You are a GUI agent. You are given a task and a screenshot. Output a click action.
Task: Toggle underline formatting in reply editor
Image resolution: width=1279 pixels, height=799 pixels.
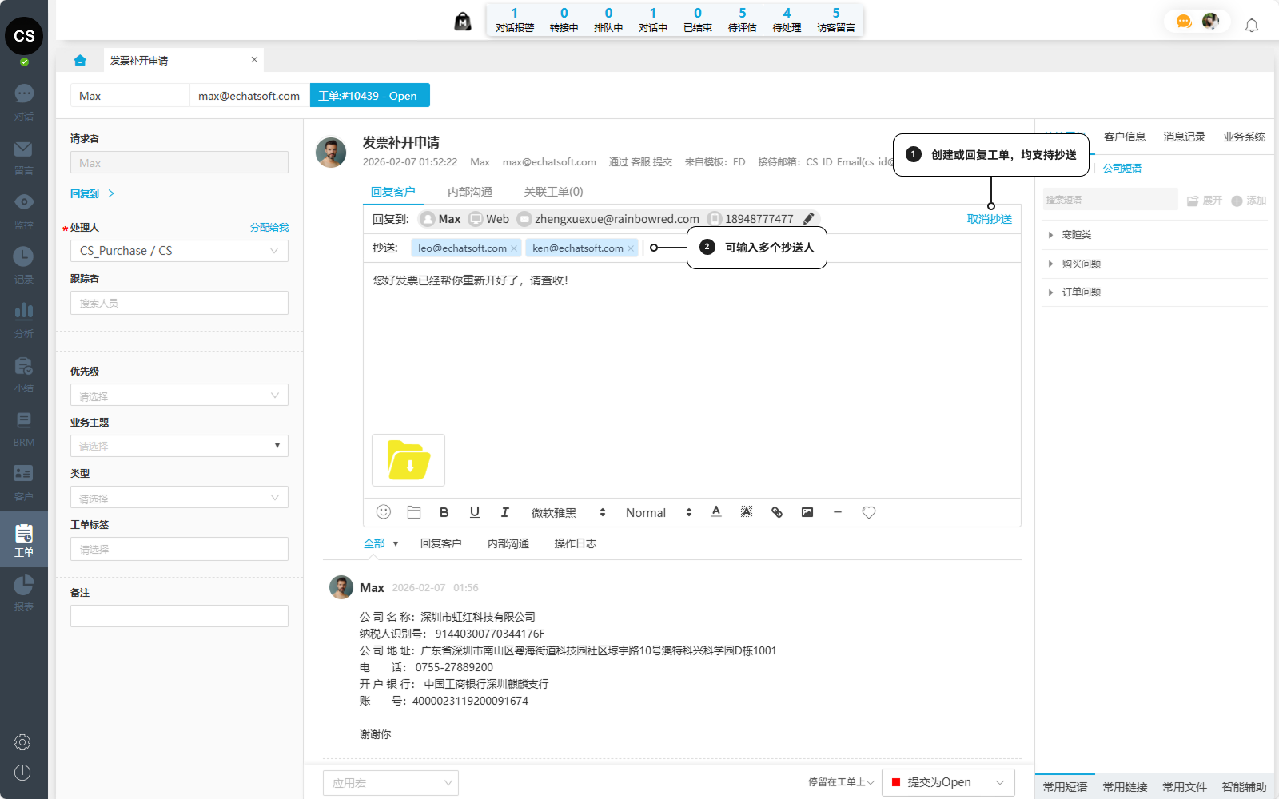coord(475,512)
